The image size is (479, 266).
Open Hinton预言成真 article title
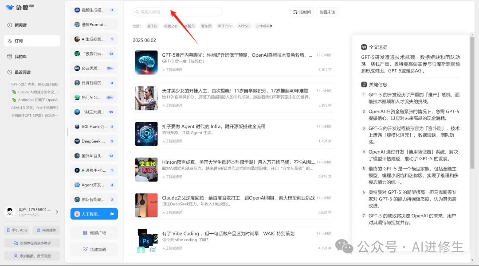tap(238, 162)
